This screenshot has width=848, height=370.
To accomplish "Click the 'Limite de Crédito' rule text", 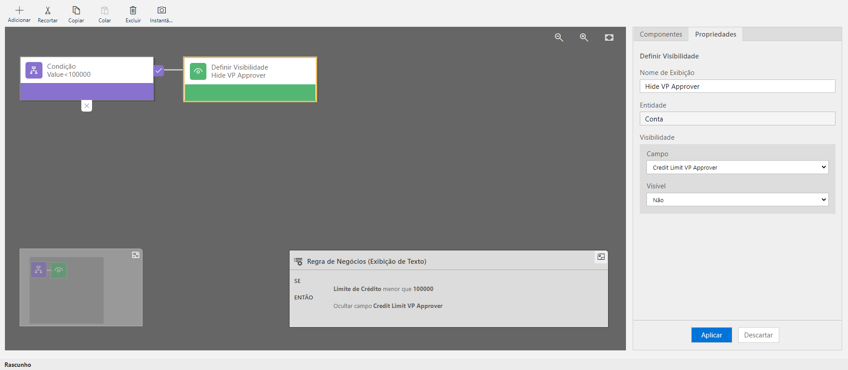I will (x=357, y=289).
